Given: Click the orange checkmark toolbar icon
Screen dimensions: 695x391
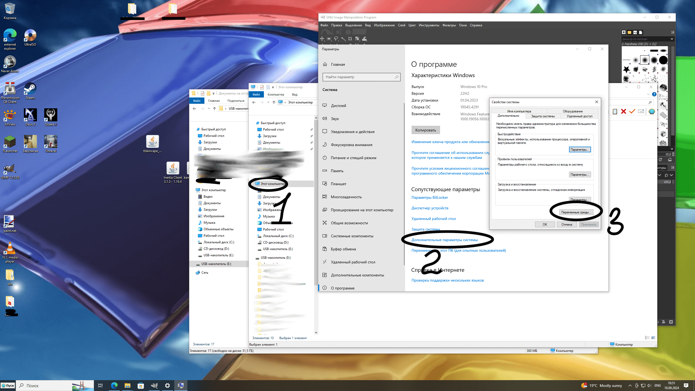Looking at the screenshot, I should pyautogui.click(x=632, y=111).
